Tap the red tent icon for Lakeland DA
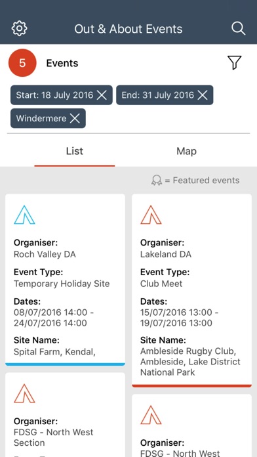Viewport: 257px width, 457px height. tap(151, 215)
